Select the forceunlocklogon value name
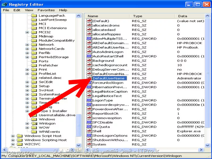212x159 pixels. (108, 83)
